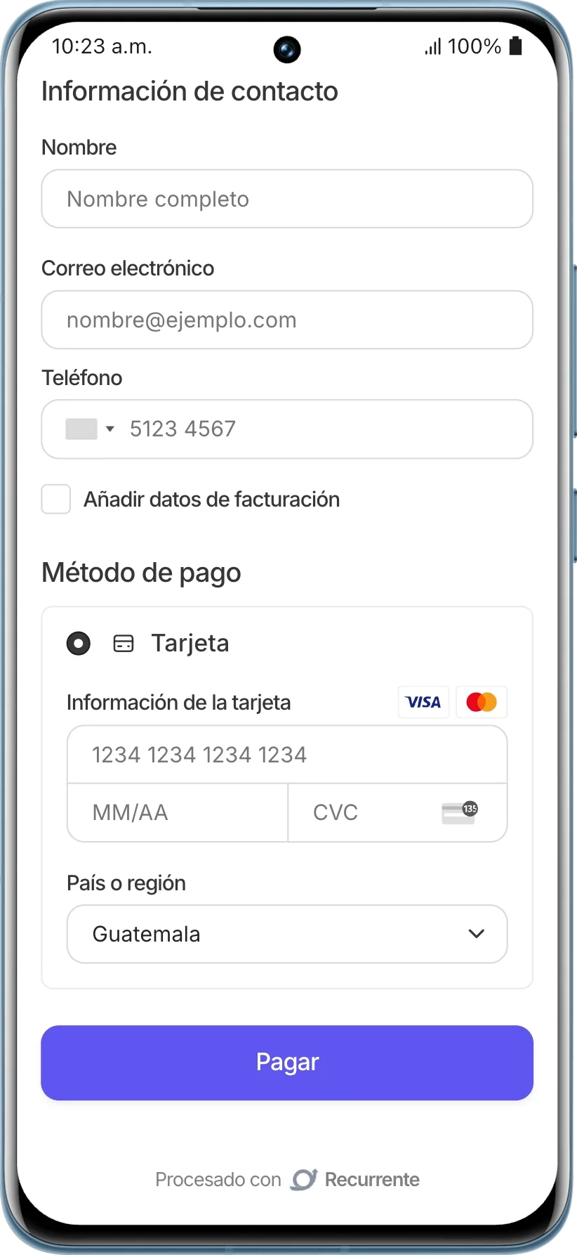Click the MM/AA expiry field
Screen dimensions: 577x1255
pyautogui.click(x=177, y=812)
